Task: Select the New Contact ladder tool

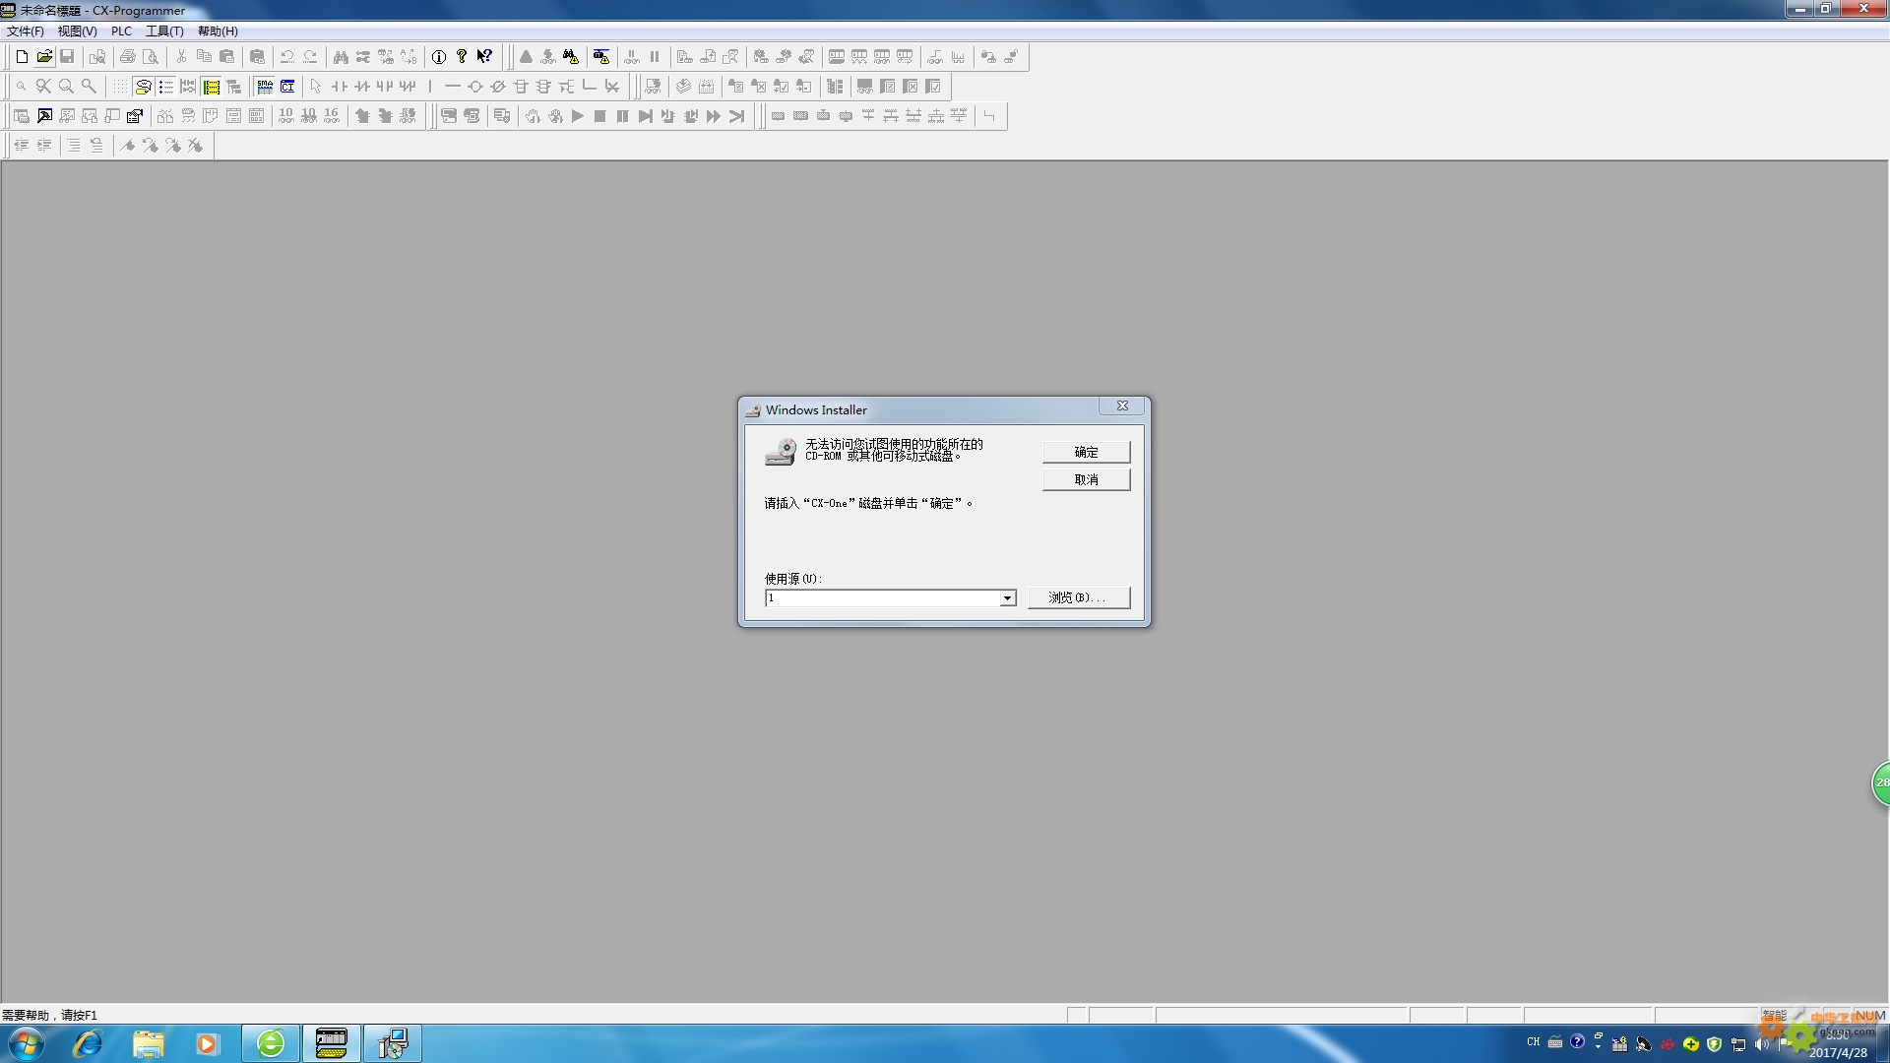Action: click(340, 87)
